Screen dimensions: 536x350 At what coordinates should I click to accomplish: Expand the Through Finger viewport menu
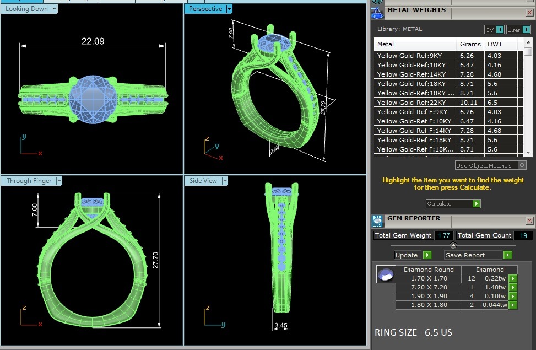59,181
